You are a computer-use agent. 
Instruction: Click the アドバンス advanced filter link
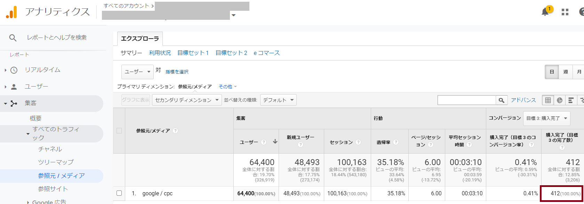[523, 100]
